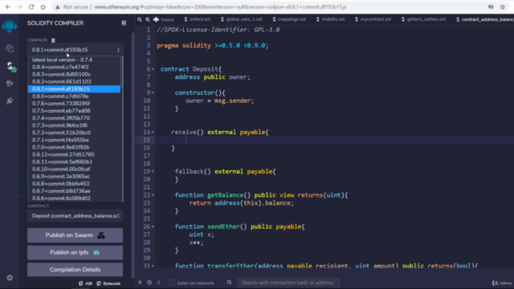
Task: Click the compiler panel vertical scrollbar
Action: tap(133, 155)
